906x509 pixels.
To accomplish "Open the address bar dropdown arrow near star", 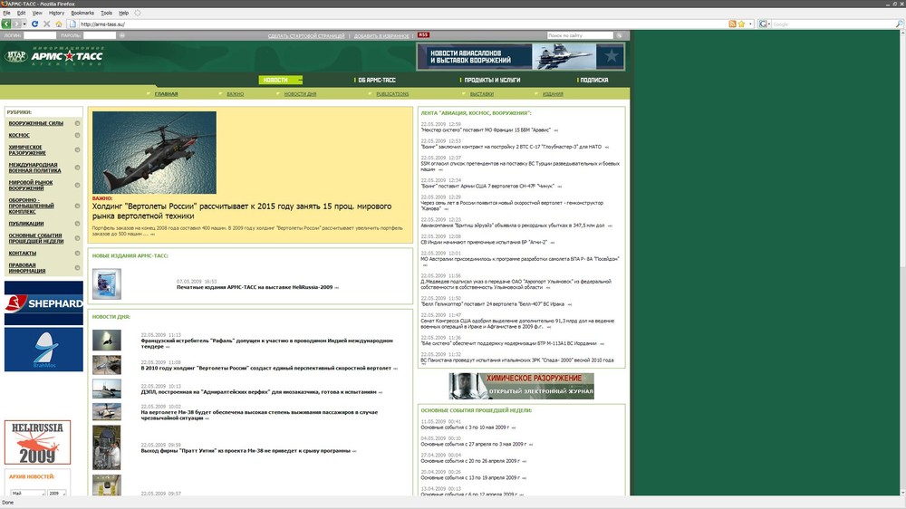I will click(750, 24).
